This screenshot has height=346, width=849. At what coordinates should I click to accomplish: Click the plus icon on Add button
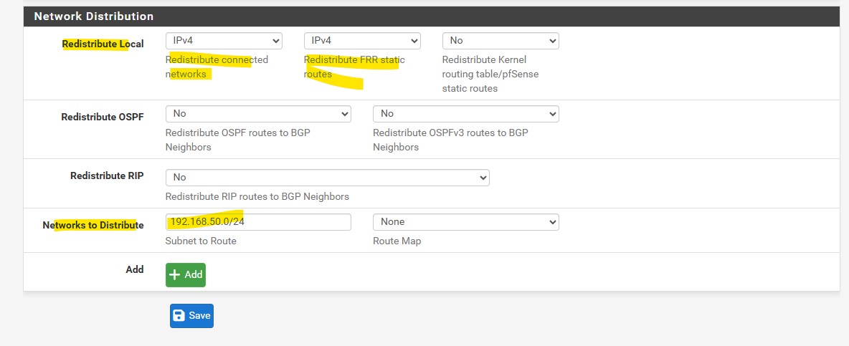point(175,274)
